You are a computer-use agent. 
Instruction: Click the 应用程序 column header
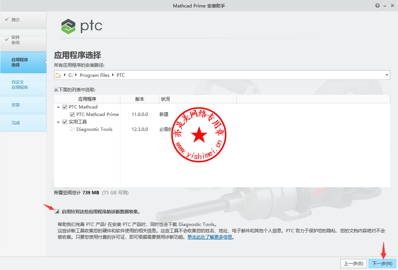pyautogui.click(x=87, y=99)
